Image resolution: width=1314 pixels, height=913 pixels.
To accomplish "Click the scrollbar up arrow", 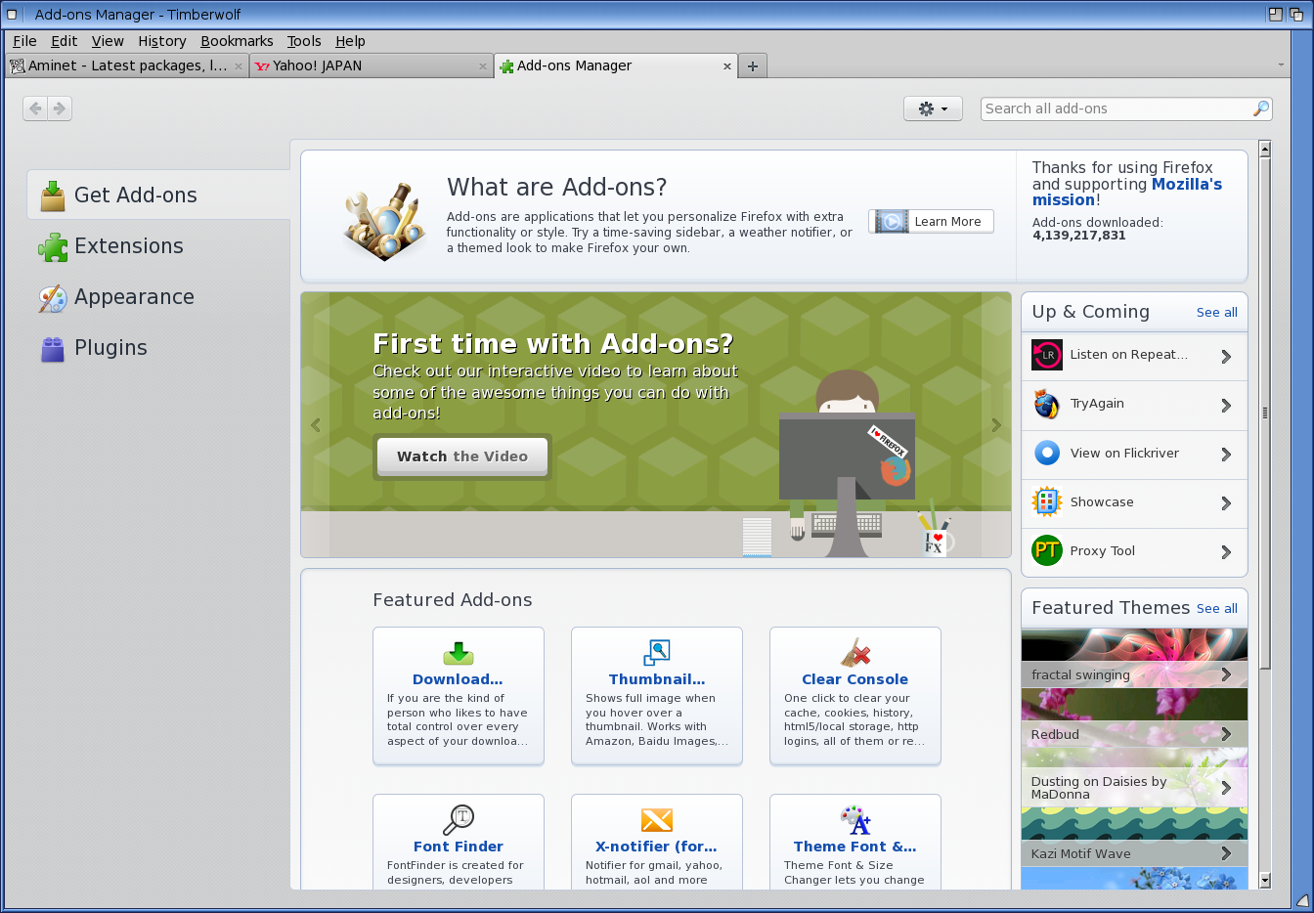I will 1265,150.
